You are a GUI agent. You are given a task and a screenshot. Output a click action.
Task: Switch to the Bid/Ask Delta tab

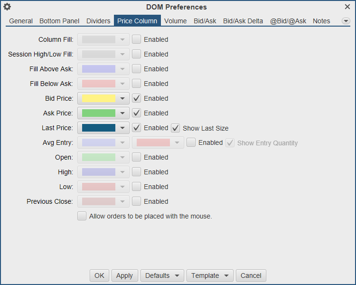pos(243,21)
